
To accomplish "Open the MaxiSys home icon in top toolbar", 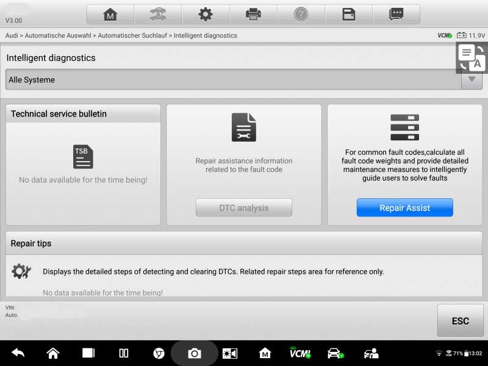I will (110, 15).
